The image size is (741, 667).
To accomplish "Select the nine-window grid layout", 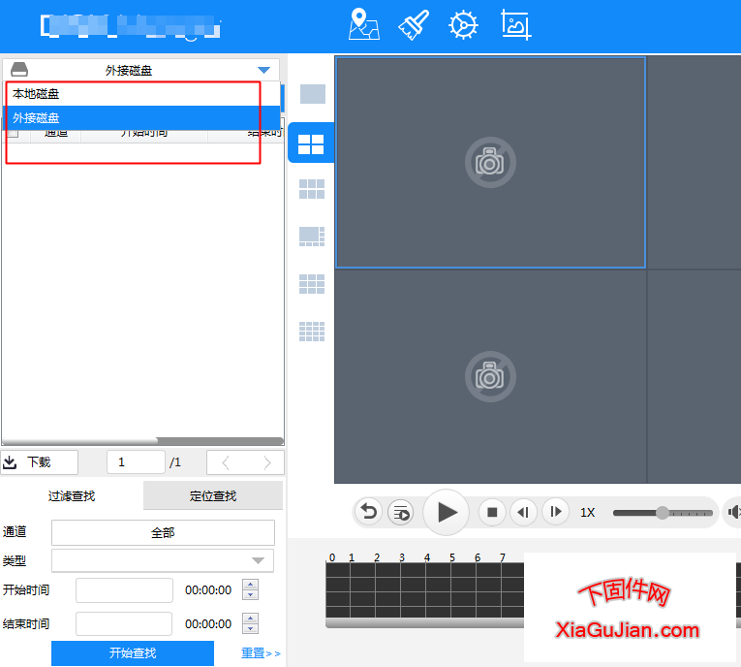I will [312, 284].
